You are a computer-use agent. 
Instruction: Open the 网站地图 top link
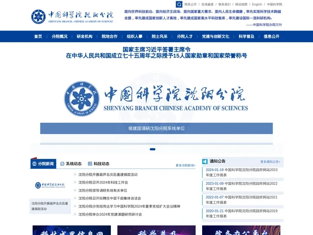tap(241, 4)
